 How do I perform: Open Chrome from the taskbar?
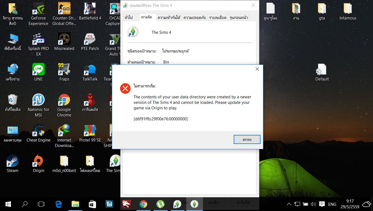click(x=143, y=204)
